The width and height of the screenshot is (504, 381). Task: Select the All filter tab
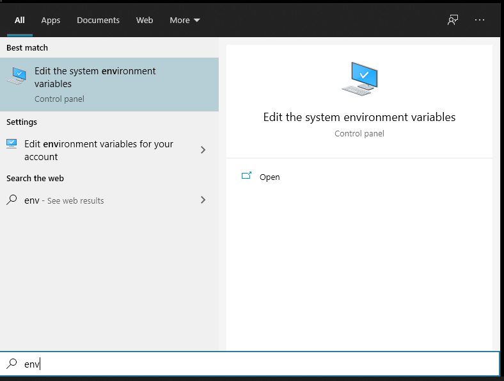(x=19, y=20)
